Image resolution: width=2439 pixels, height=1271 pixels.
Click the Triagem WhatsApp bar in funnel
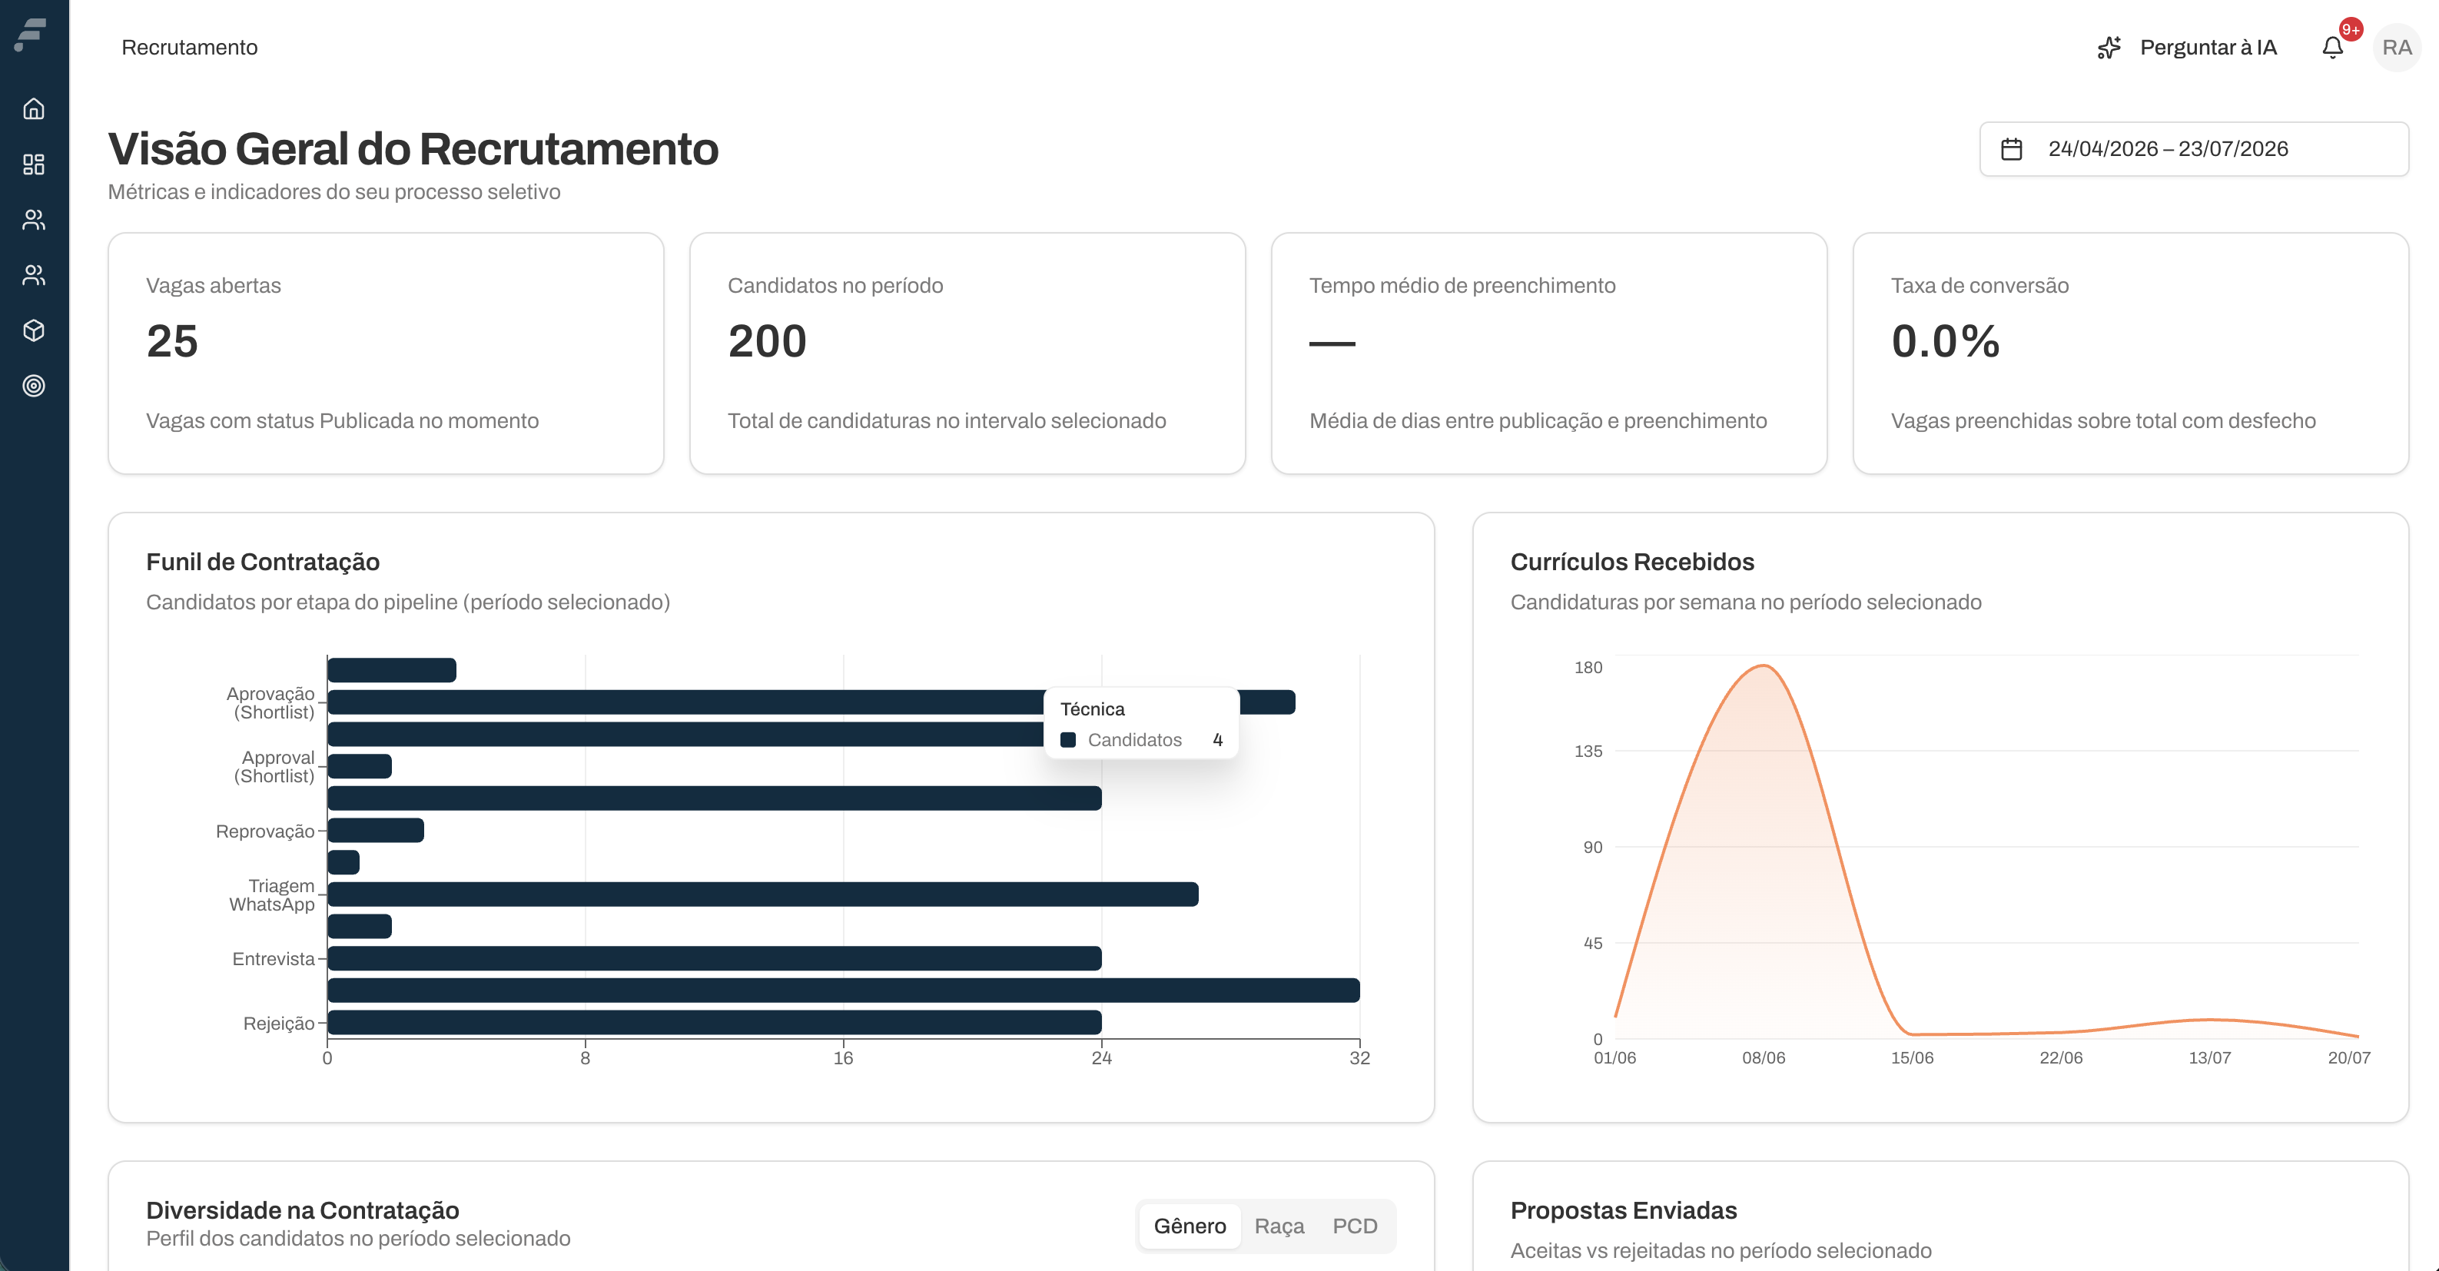coord(762,894)
